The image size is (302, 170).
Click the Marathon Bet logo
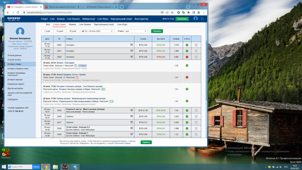(x=14, y=19)
